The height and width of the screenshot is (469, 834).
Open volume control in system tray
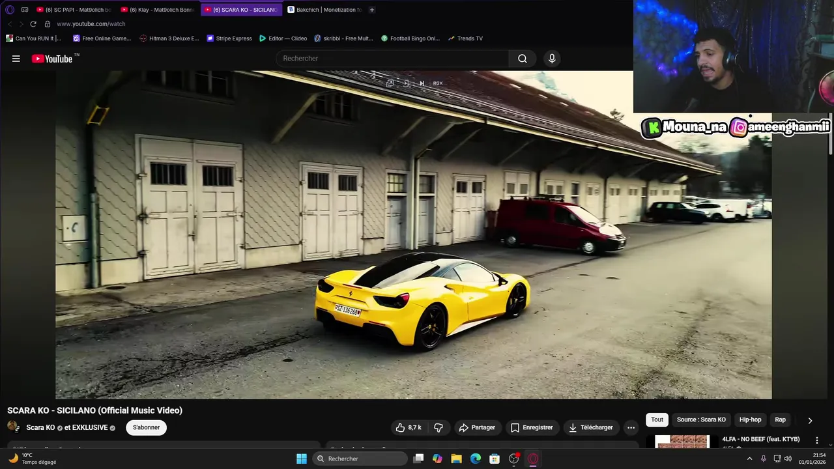point(788,459)
